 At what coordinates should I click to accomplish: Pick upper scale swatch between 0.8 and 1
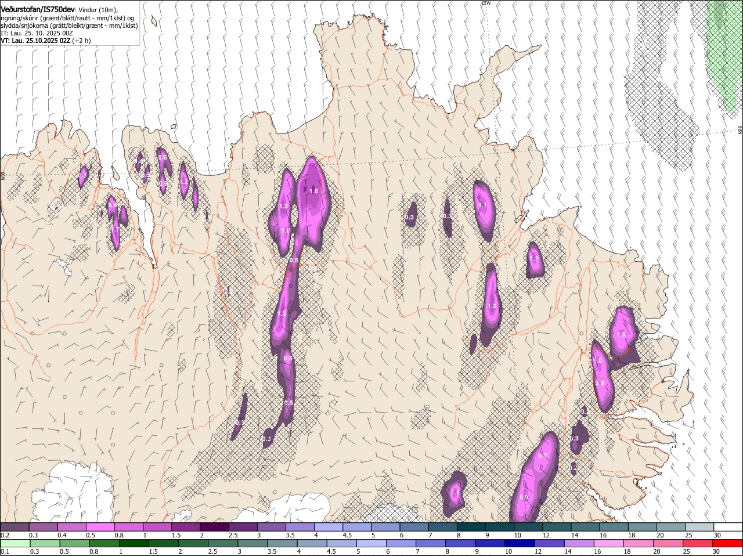point(128,526)
